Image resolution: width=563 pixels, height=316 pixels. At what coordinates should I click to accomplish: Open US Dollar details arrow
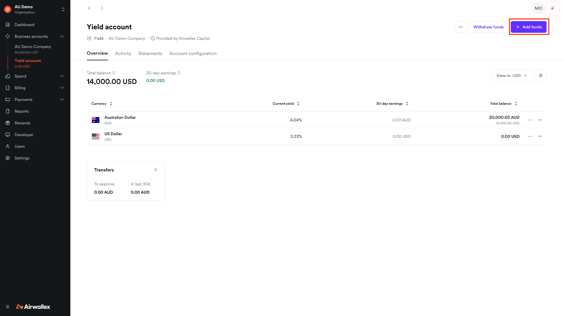pos(540,136)
